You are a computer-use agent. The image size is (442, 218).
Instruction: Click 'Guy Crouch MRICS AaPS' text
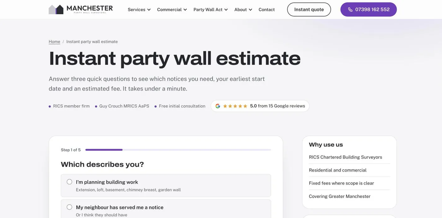click(x=124, y=106)
